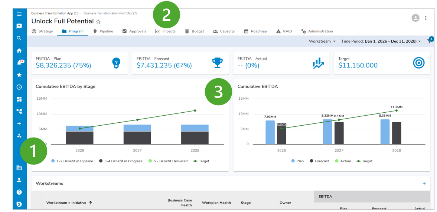Open recent items clock icon
The image size is (437, 212).
click(19, 87)
